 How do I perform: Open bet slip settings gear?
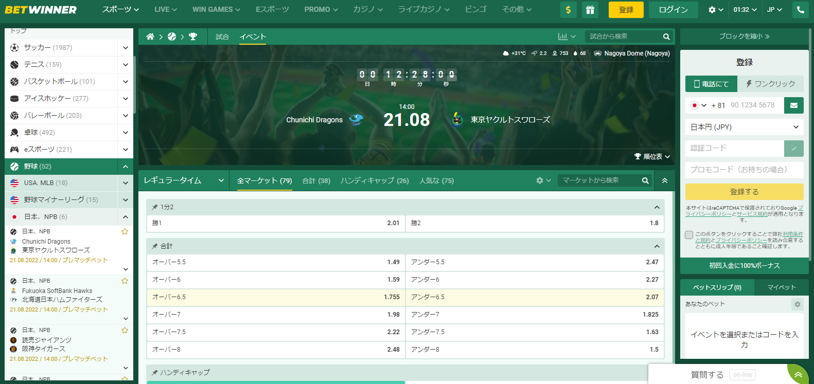pyautogui.click(x=797, y=304)
